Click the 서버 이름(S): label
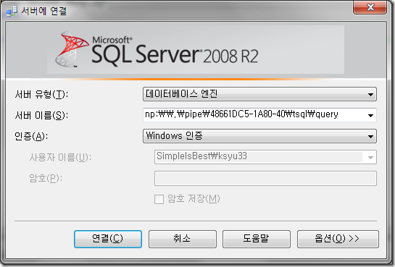This screenshot has width=395, height=267. coord(41,115)
